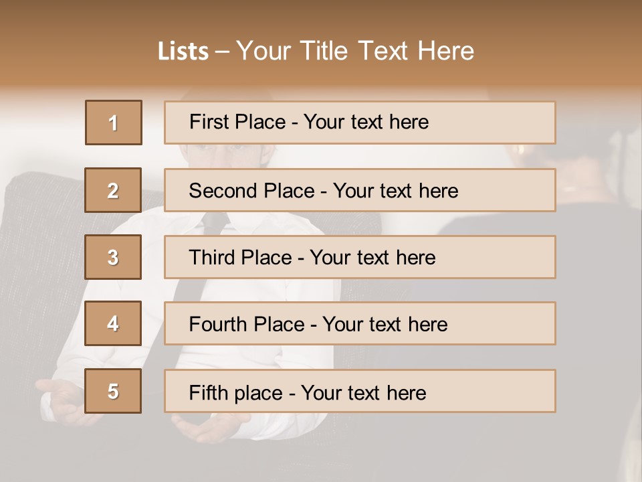The width and height of the screenshot is (642, 482).
Task: Click 'Your text here' in second bar
Action: pos(395,191)
